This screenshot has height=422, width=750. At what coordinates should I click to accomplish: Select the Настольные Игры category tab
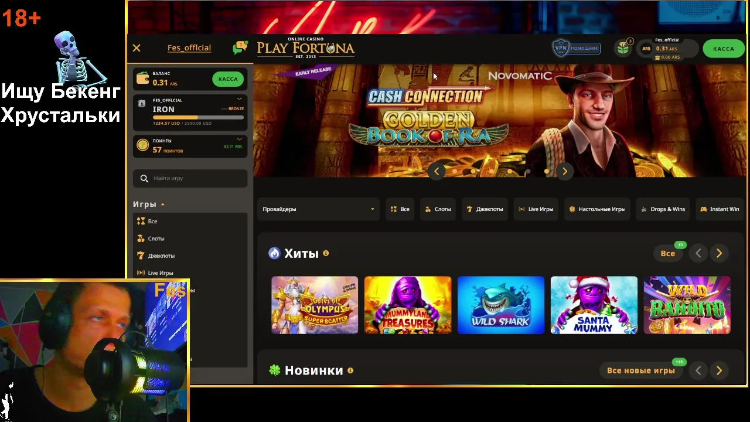coord(597,209)
